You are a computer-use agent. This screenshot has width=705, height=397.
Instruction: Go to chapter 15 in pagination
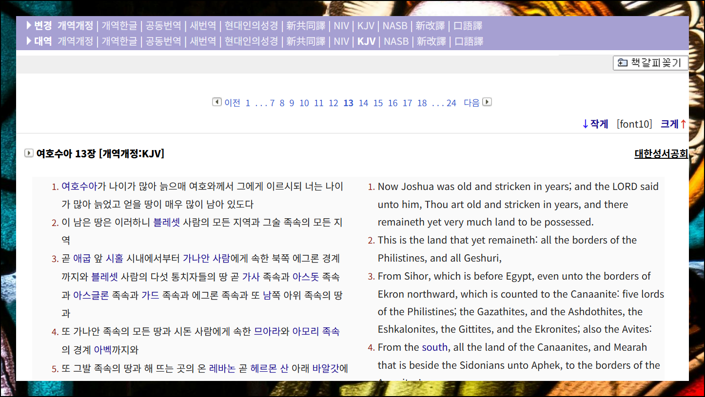[x=378, y=103]
